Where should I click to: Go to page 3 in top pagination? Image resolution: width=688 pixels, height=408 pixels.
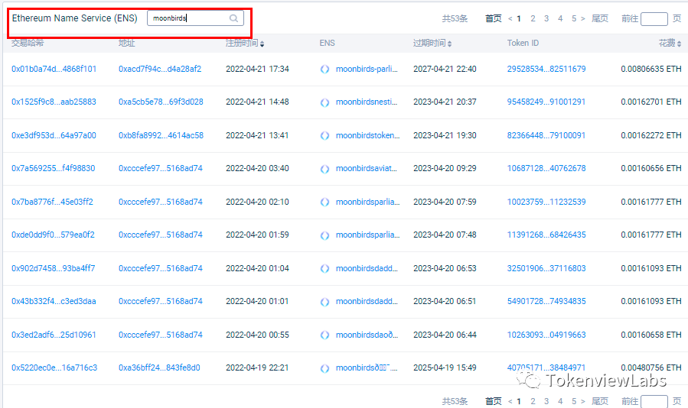(x=546, y=18)
